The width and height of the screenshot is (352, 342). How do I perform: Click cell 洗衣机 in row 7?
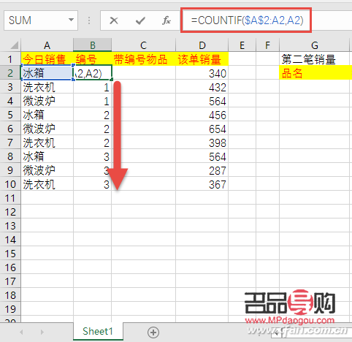point(47,142)
